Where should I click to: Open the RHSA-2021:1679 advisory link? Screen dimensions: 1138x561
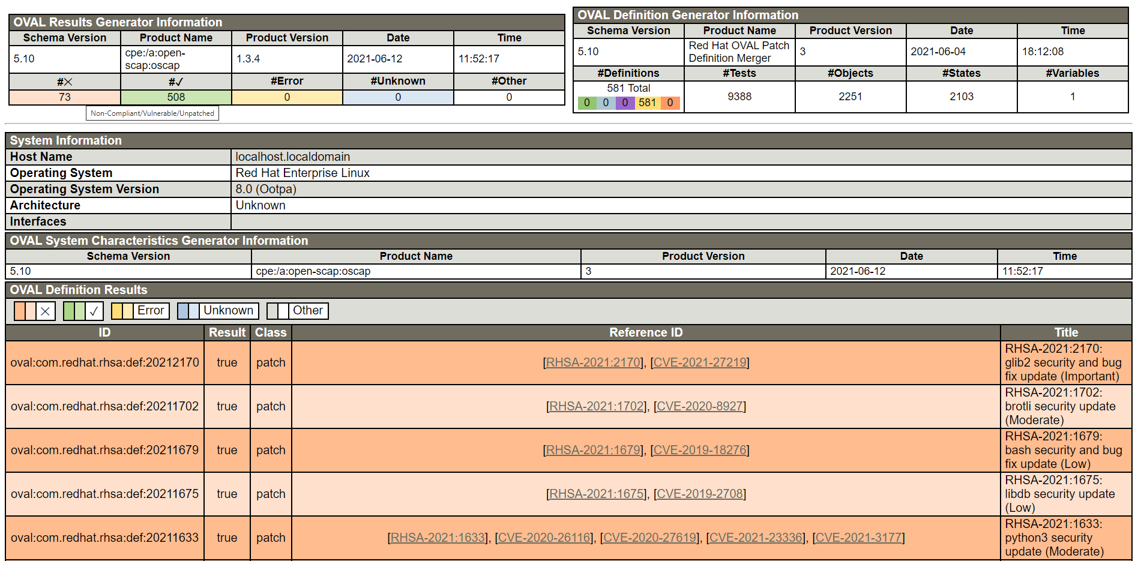coord(594,450)
